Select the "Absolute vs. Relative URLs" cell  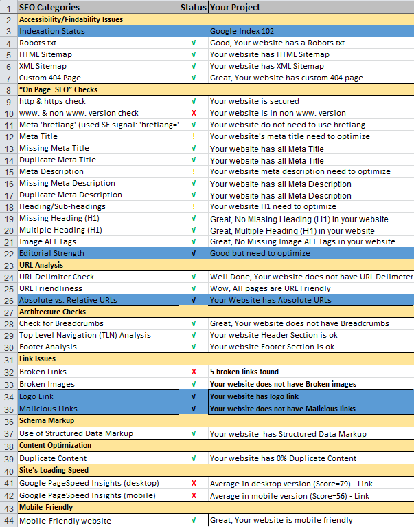click(x=96, y=300)
